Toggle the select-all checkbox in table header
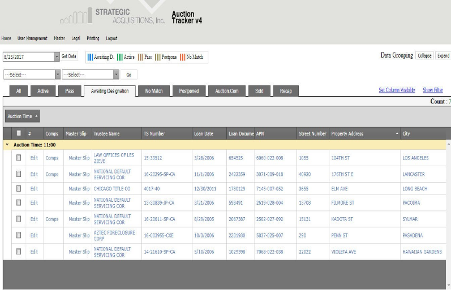The image size is (451, 290). [x=19, y=134]
